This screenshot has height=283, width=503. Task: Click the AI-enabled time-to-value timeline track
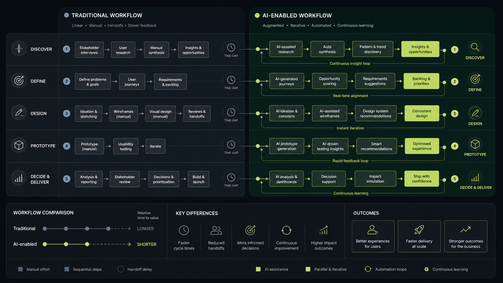coord(87,244)
